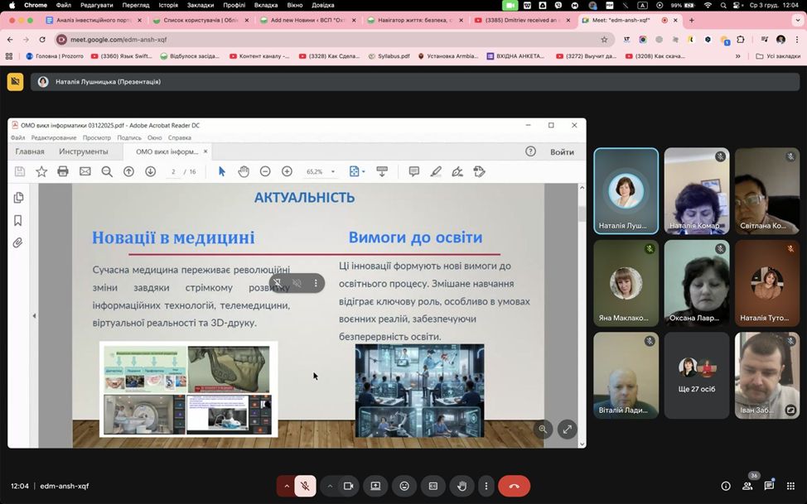The width and height of the screenshot is (807, 504).
Task: Turn on closed captions
Action: click(432, 486)
